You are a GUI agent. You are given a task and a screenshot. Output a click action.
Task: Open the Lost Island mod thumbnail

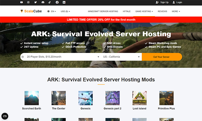click(140, 98)
